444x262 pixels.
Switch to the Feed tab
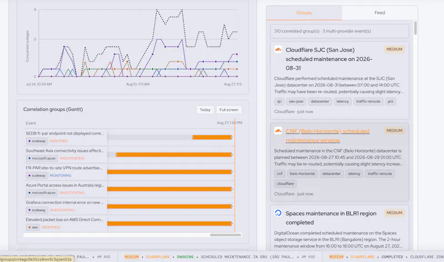tap(380, 13)
